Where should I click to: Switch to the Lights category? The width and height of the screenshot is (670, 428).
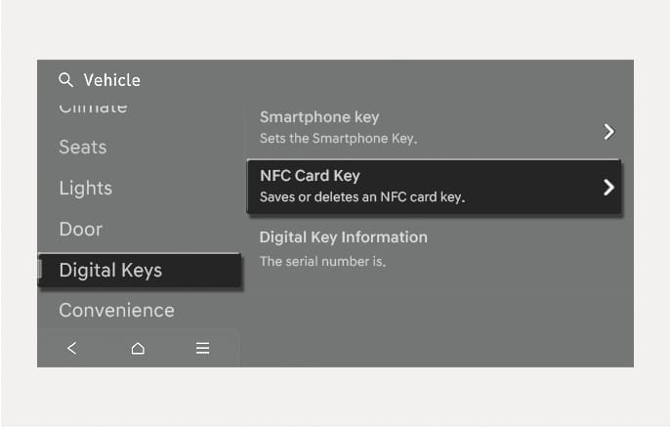point(86,189)
